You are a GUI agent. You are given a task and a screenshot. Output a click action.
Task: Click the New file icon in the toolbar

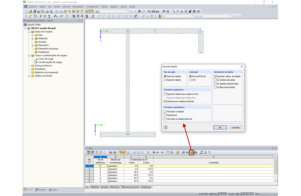(26, 12)
